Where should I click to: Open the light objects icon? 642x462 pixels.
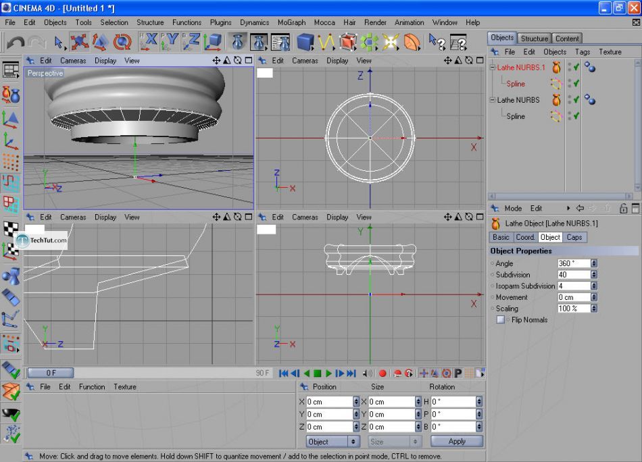coord(390,42)
